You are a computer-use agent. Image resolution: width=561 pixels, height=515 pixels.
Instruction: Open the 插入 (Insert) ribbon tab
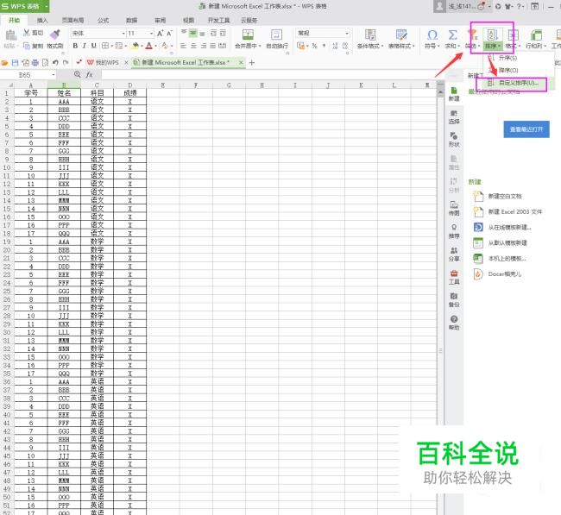click(x=42, y=21)
